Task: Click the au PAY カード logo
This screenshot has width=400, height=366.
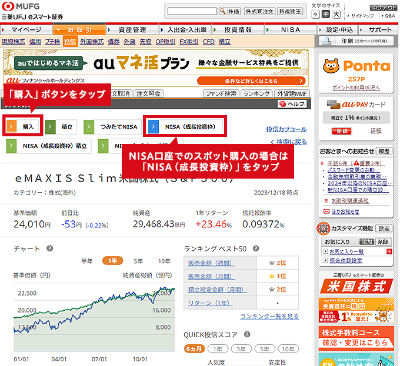Action: [x=356, y=105]
